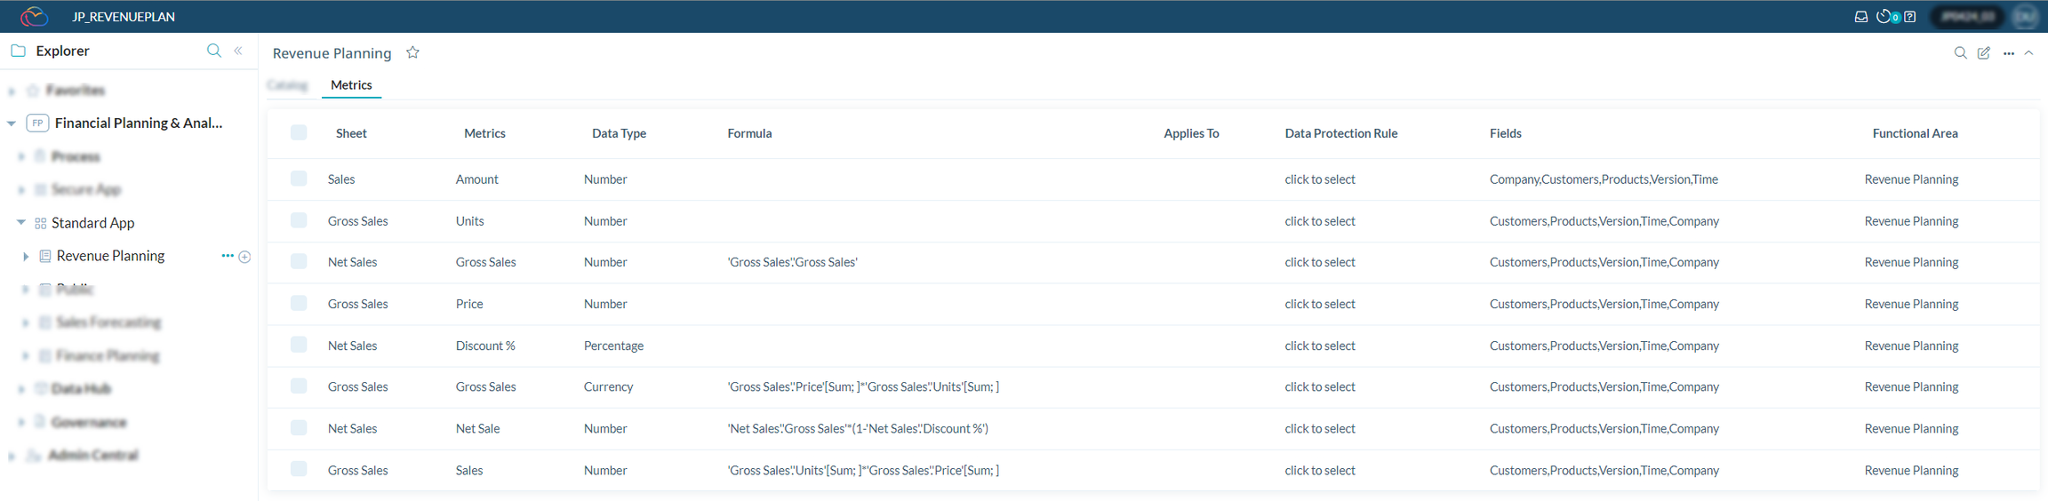Click 'click to select' for Discount % row
This screenshot has height=501, width=2048.
[x=1319, y=346]
